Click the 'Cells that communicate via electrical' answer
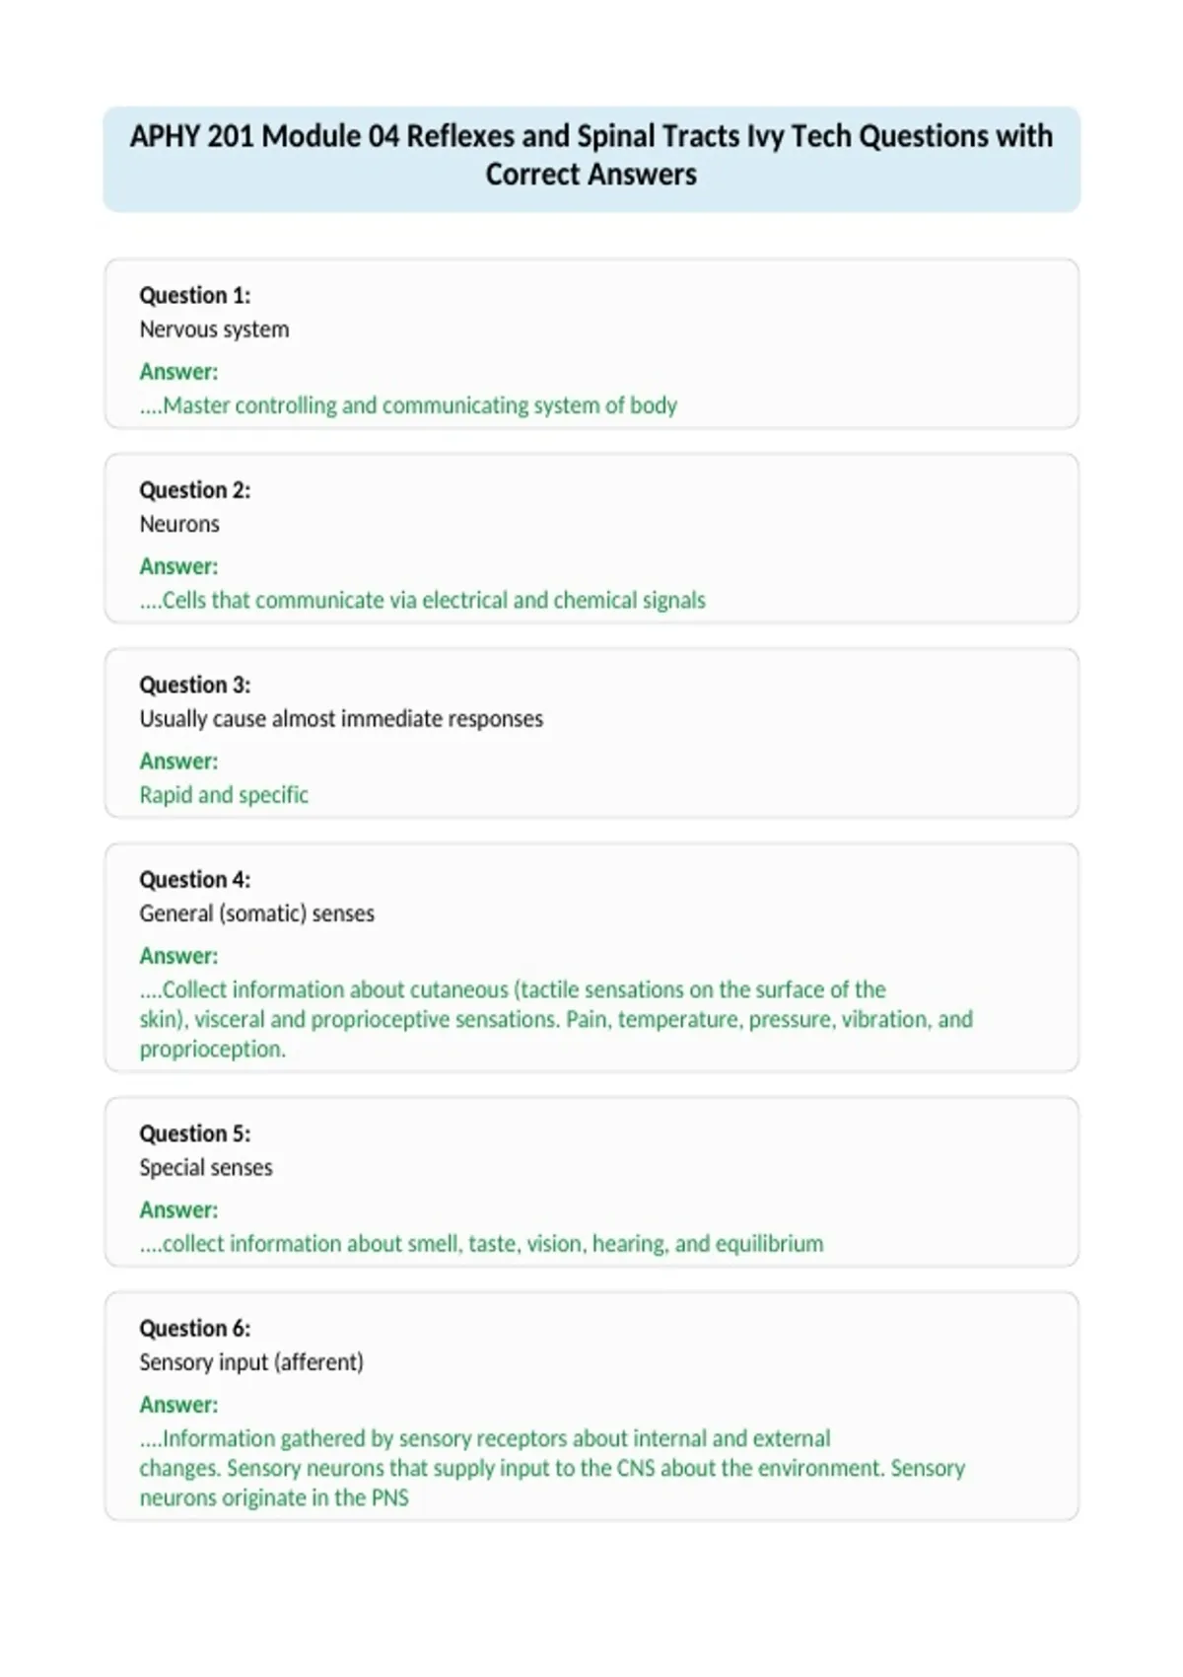The height and width of the screenshot is (1677, 1183). pos(422,600)
